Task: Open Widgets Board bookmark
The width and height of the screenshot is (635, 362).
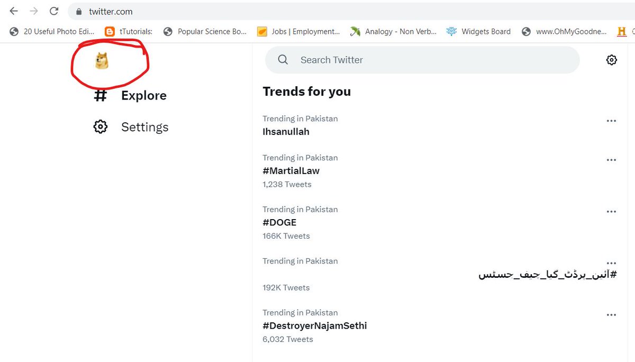Action: tap(479, 31)
